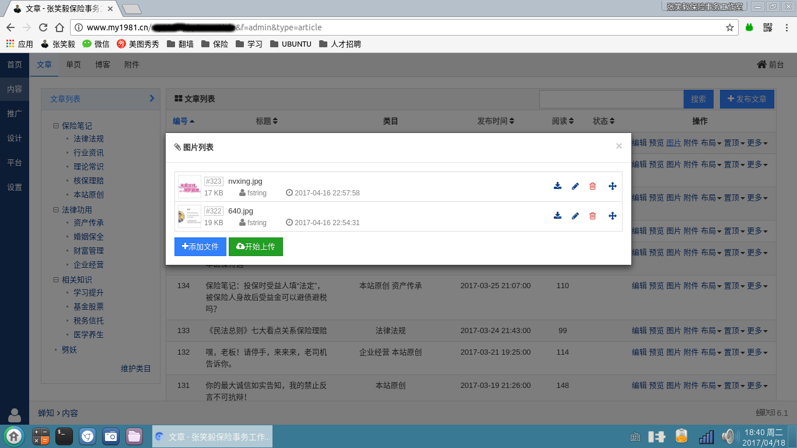797x448 pixels.
Task: Collapse the 相关知识 category tree
Action: (56, 279)
